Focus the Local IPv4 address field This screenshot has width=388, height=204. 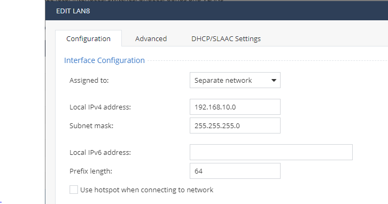pyautogui.click(x=235, y=107)
